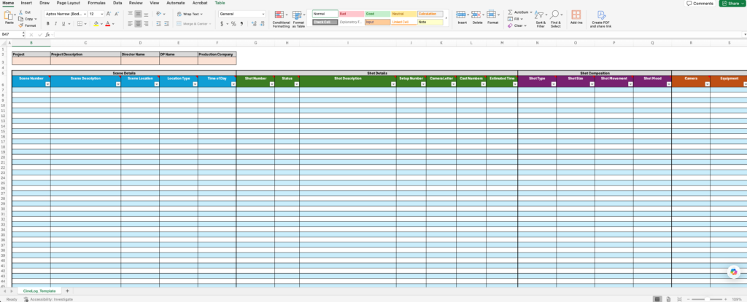Toggle Bold formatting
The height and width of the screenshot is (302, 747).
pos(47,23)
